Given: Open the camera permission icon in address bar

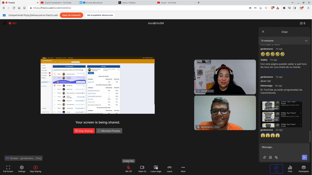Looking at the screenshot, I should click(250, 8).
